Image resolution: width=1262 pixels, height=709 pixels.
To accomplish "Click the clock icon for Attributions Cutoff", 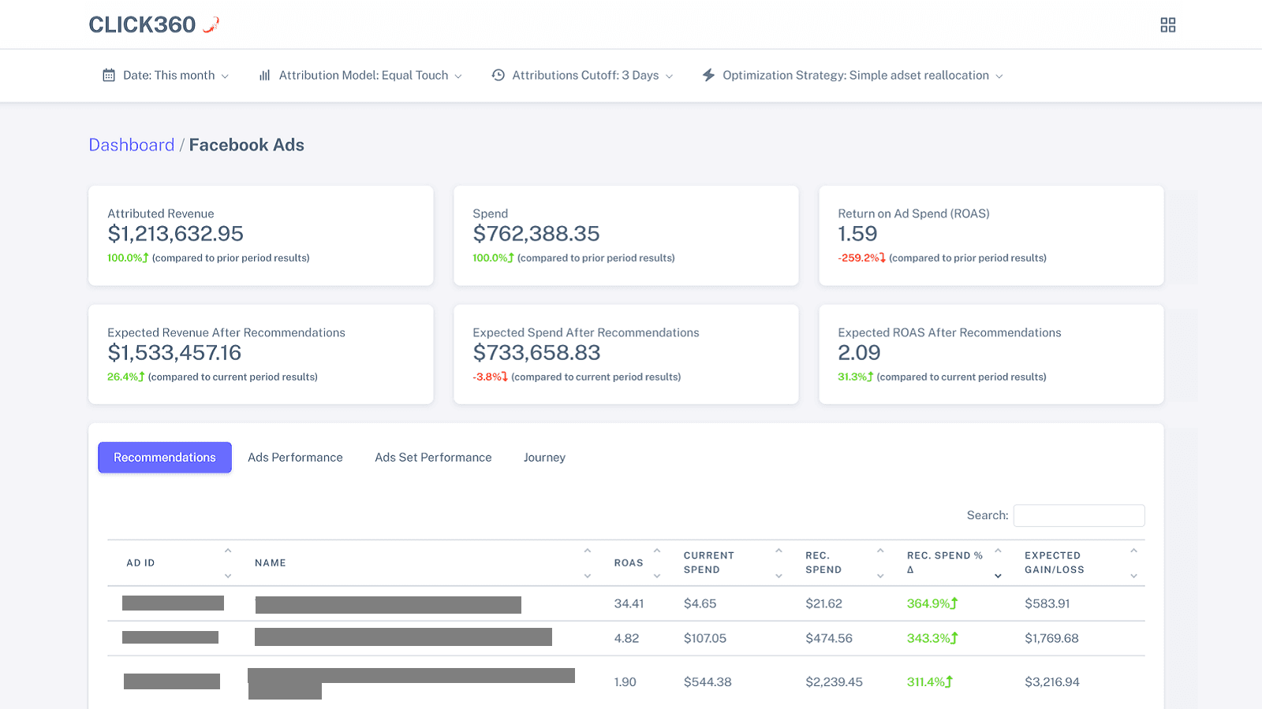I will pyautogui.click(x=498, y=75).
